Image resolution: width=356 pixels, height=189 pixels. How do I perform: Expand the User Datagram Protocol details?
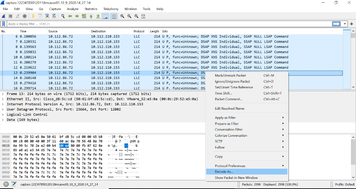[x=3, y=109]
